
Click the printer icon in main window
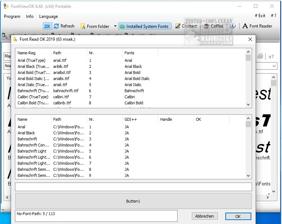click(260, 56)
